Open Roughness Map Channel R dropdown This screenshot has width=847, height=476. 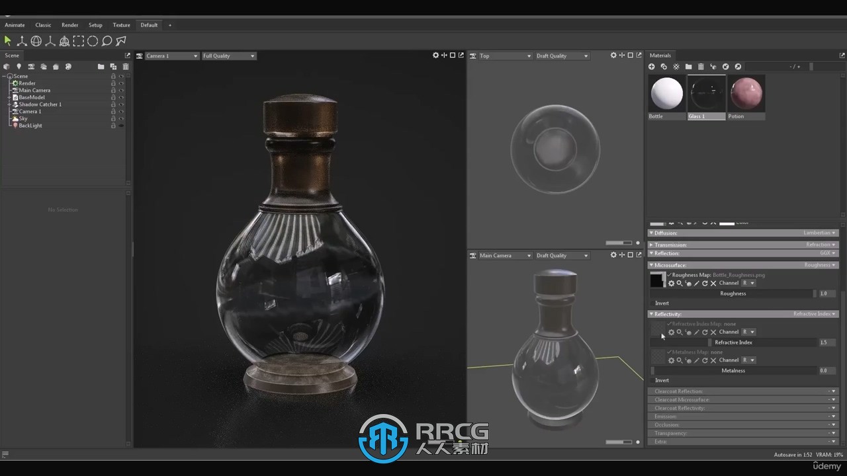[x=748, y=284]
